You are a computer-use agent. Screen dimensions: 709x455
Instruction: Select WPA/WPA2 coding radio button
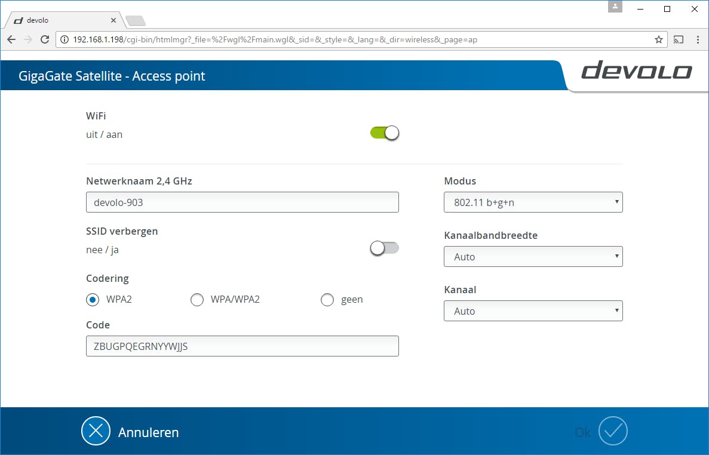click(x=197, y=300)
